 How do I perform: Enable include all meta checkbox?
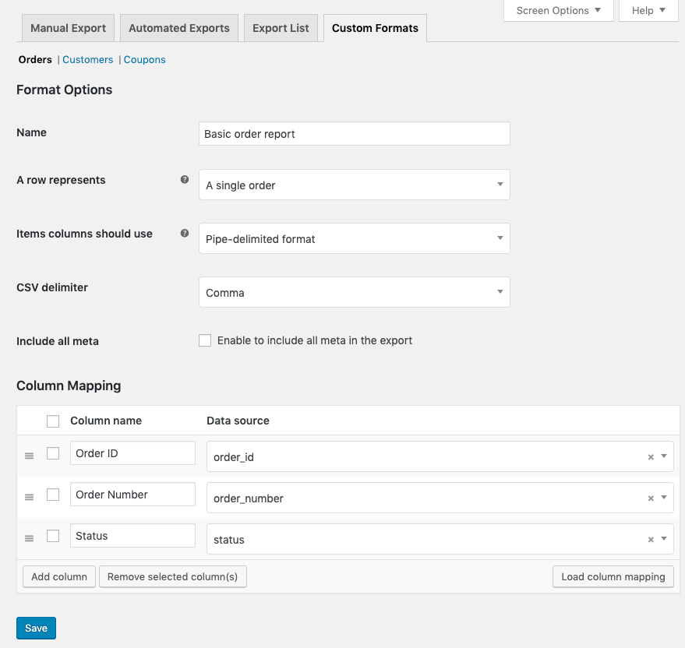pos(205,340)
